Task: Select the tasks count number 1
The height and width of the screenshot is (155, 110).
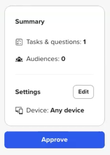Action: pyautogui.click(x=84, y=42)
